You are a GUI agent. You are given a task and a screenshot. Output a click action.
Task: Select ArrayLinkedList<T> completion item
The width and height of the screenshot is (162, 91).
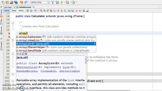coord(56,40)
